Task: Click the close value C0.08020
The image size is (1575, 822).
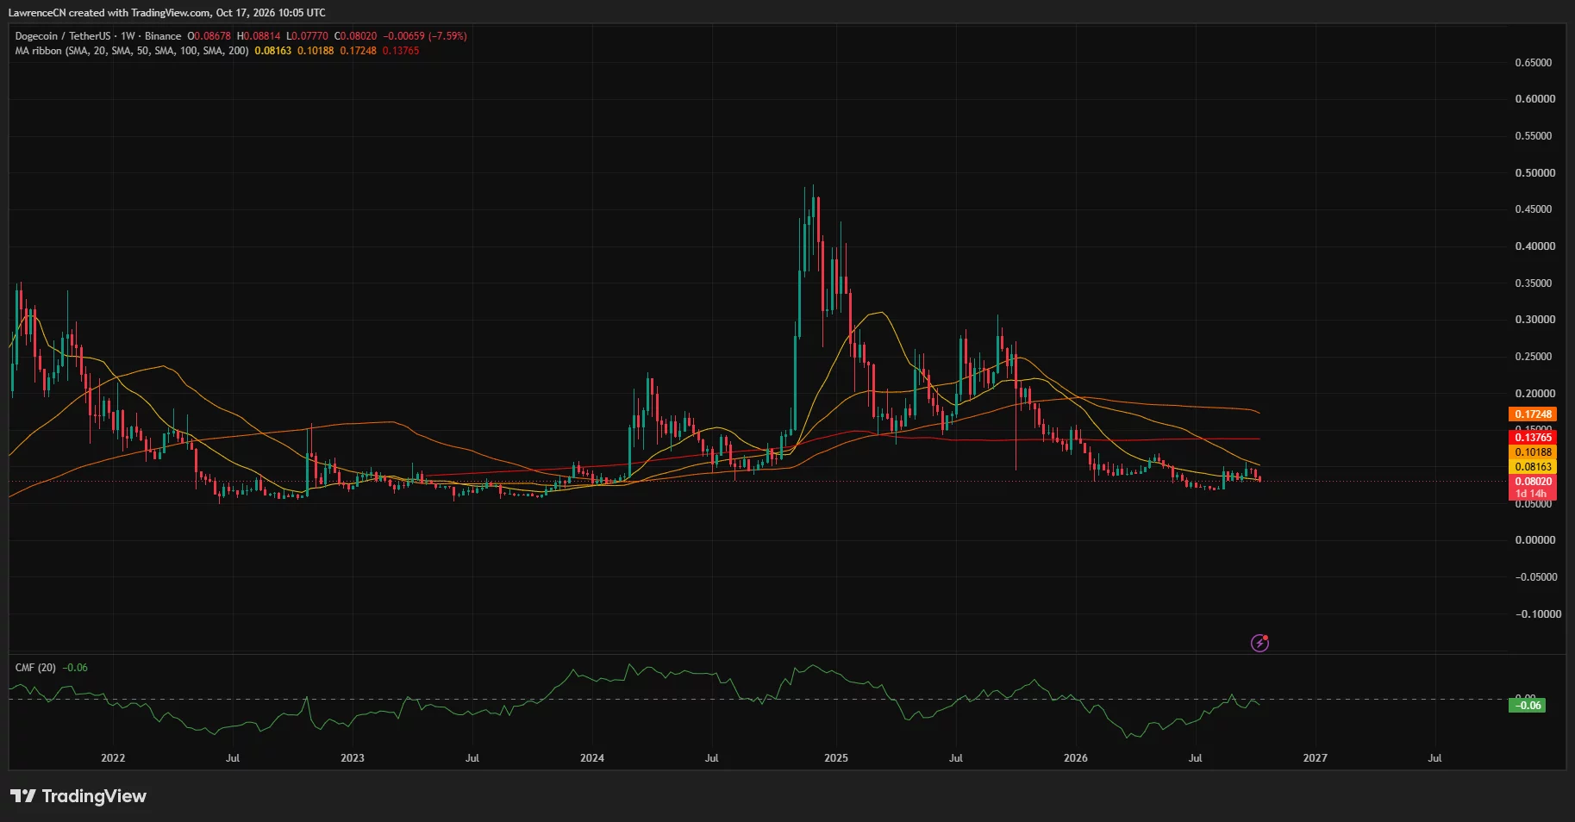Action: coord(356,36)
